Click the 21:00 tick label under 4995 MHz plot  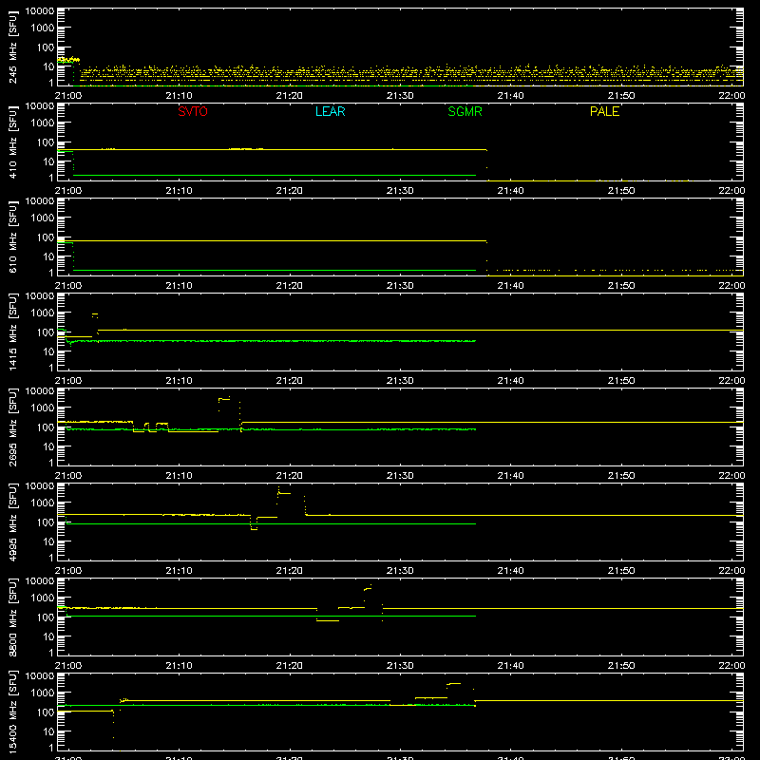(x=68, y=571)
